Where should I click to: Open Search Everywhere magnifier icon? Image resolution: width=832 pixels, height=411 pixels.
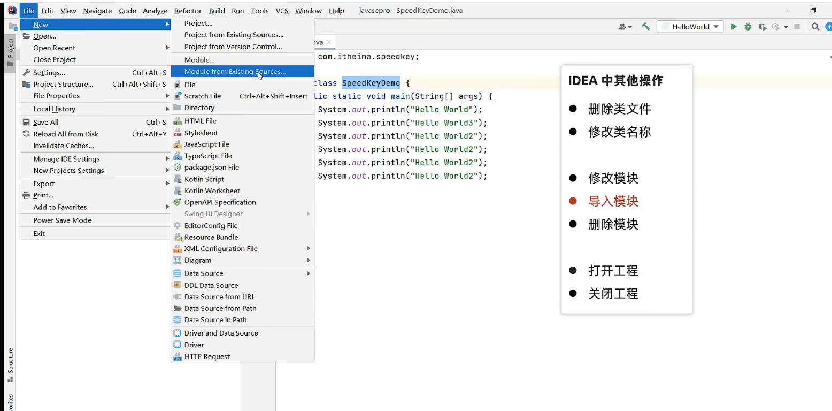point(815,26)
